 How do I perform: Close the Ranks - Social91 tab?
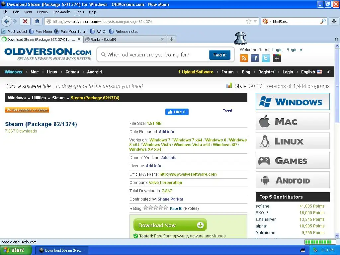pyautogui.click(x=162, y=39)
